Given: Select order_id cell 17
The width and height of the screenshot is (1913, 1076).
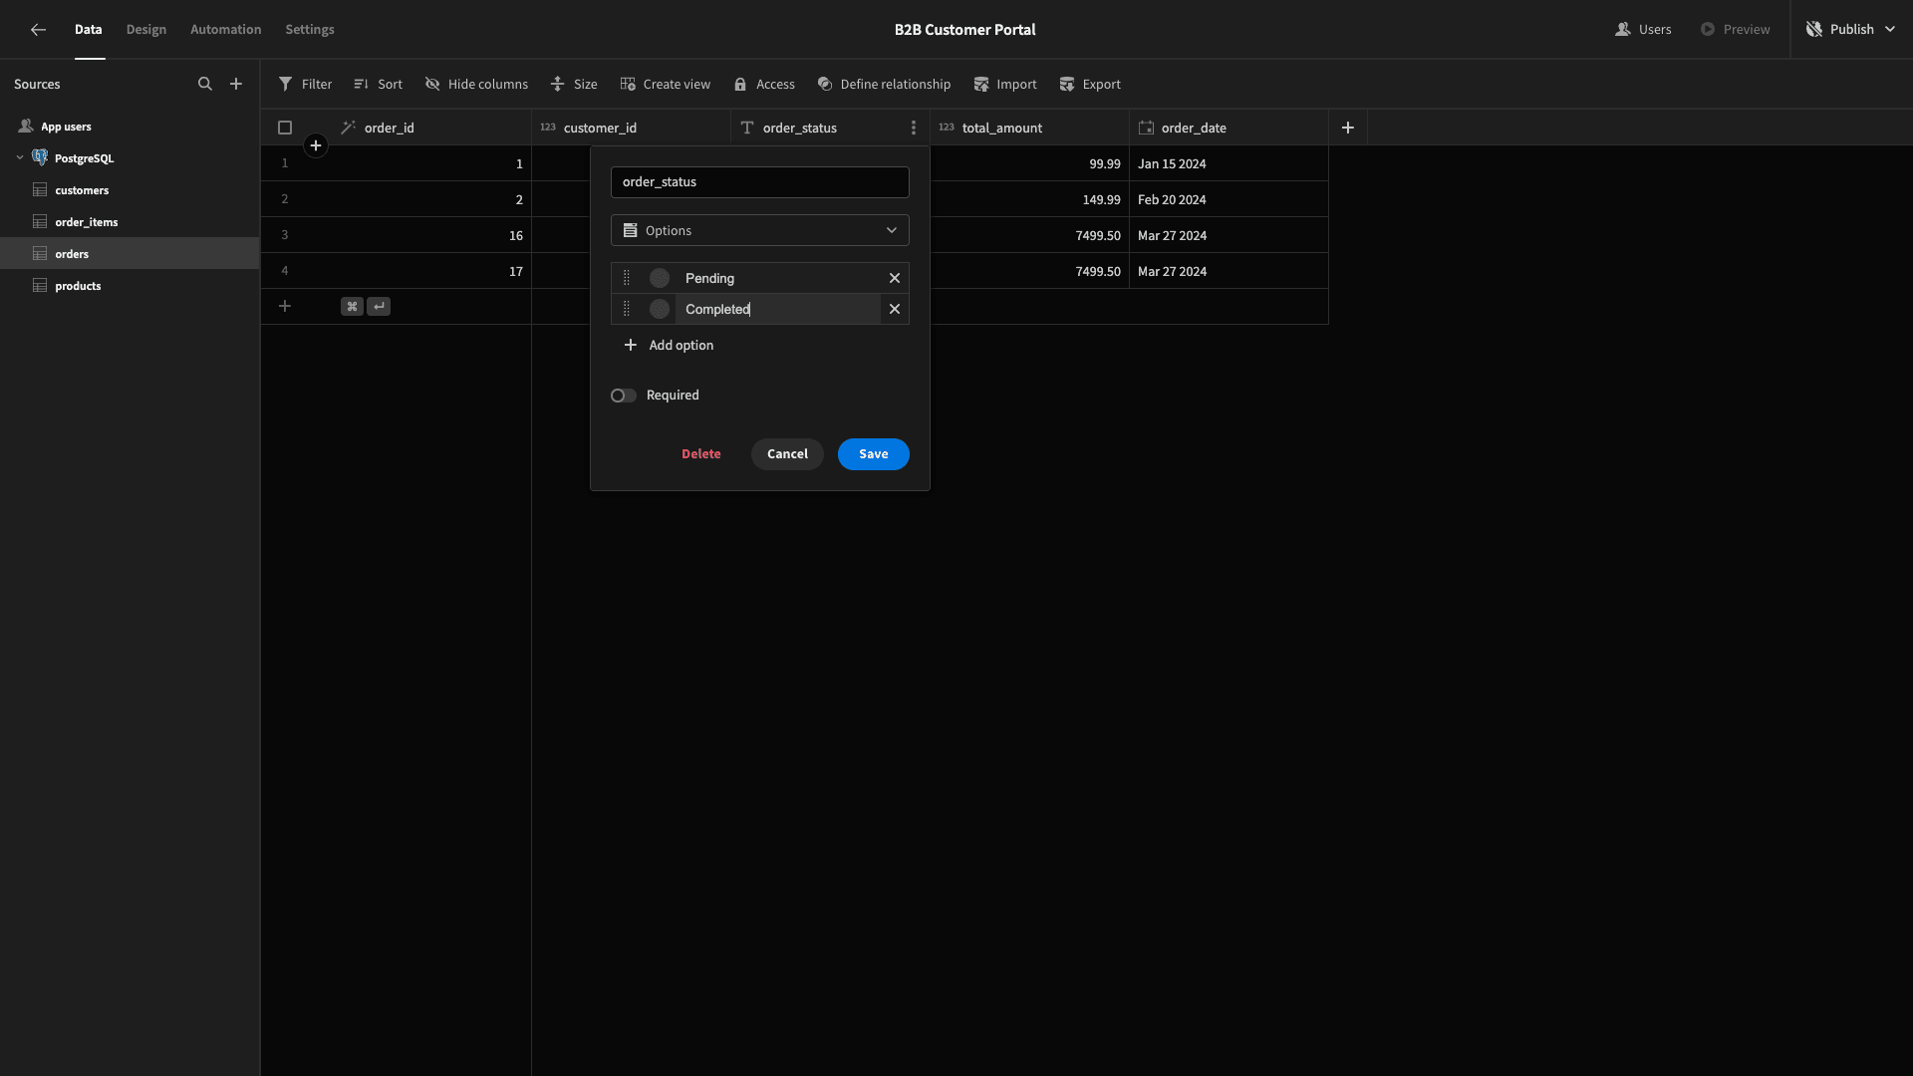Looking at the screenshot, I should click(432, 271).
